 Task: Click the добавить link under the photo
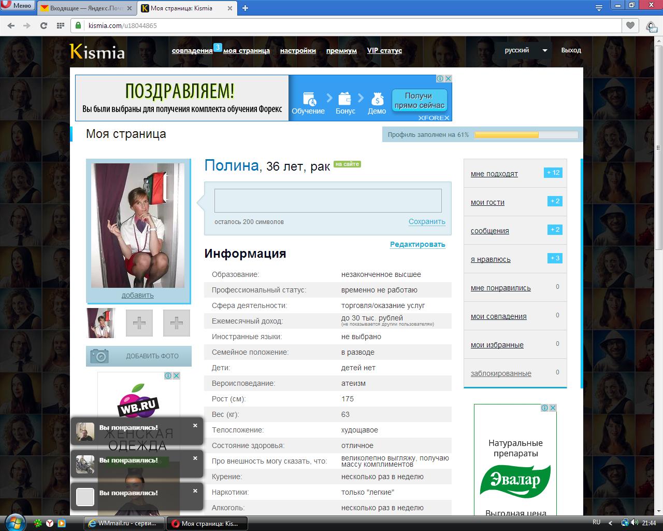click(x=138, y=296)
